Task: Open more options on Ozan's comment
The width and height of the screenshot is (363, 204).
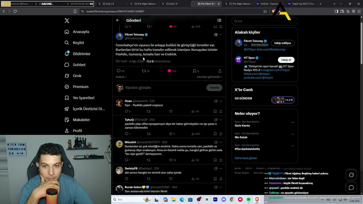Action: [221, 101]
